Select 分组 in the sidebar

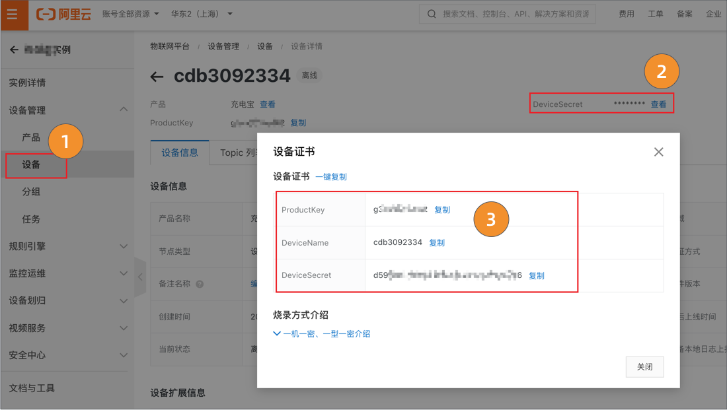point(31,192)
